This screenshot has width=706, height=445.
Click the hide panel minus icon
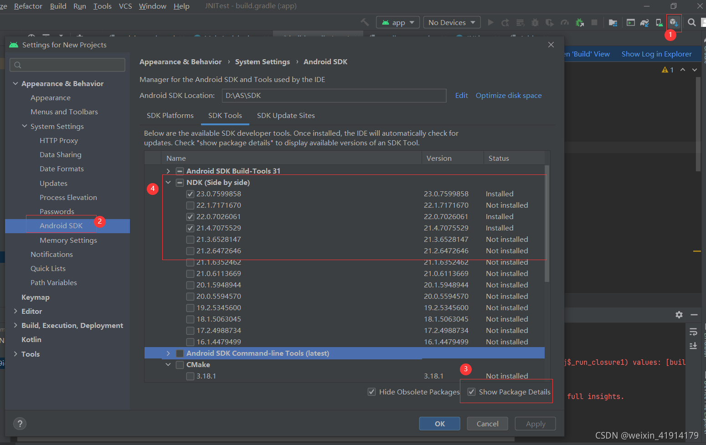[694, 315]
